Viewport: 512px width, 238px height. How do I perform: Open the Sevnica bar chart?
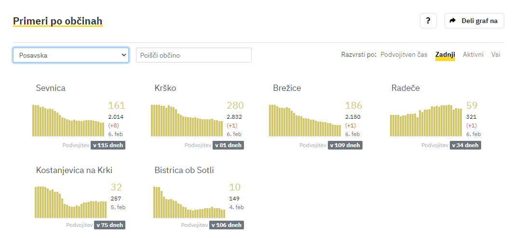click(x=68, y=121)
